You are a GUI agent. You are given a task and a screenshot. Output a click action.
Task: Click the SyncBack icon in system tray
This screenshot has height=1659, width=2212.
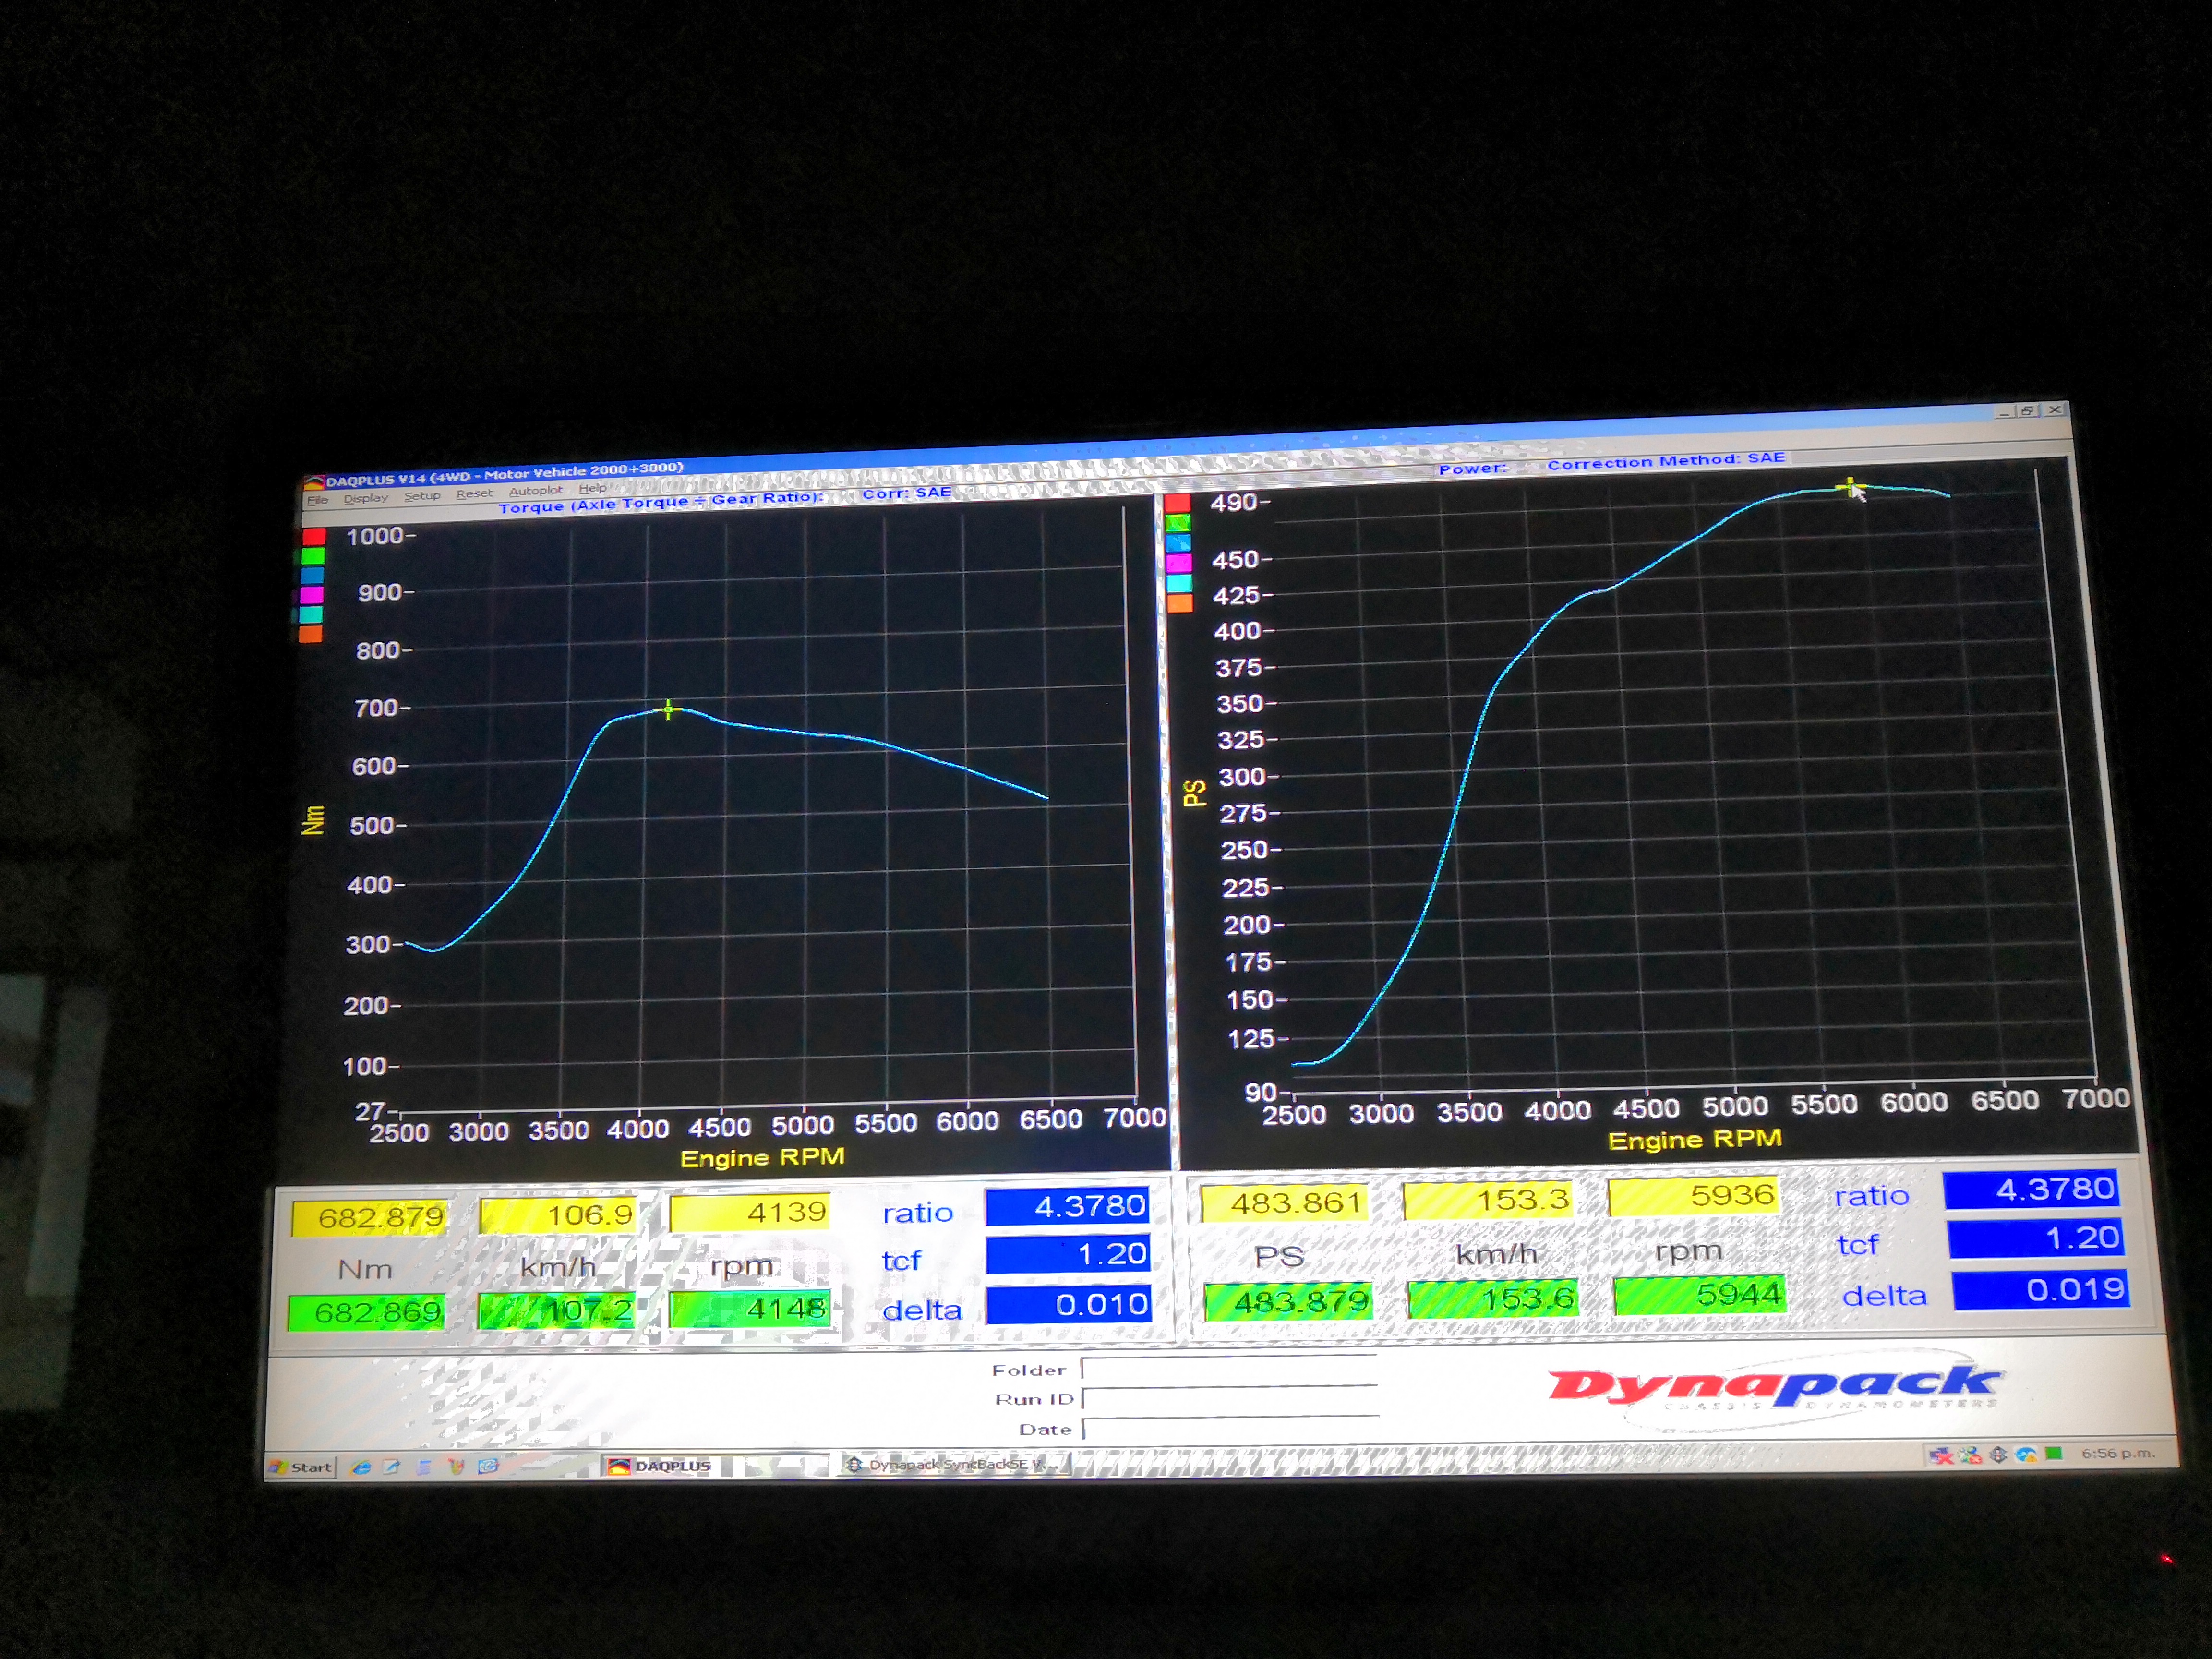coord(1998,1455)
